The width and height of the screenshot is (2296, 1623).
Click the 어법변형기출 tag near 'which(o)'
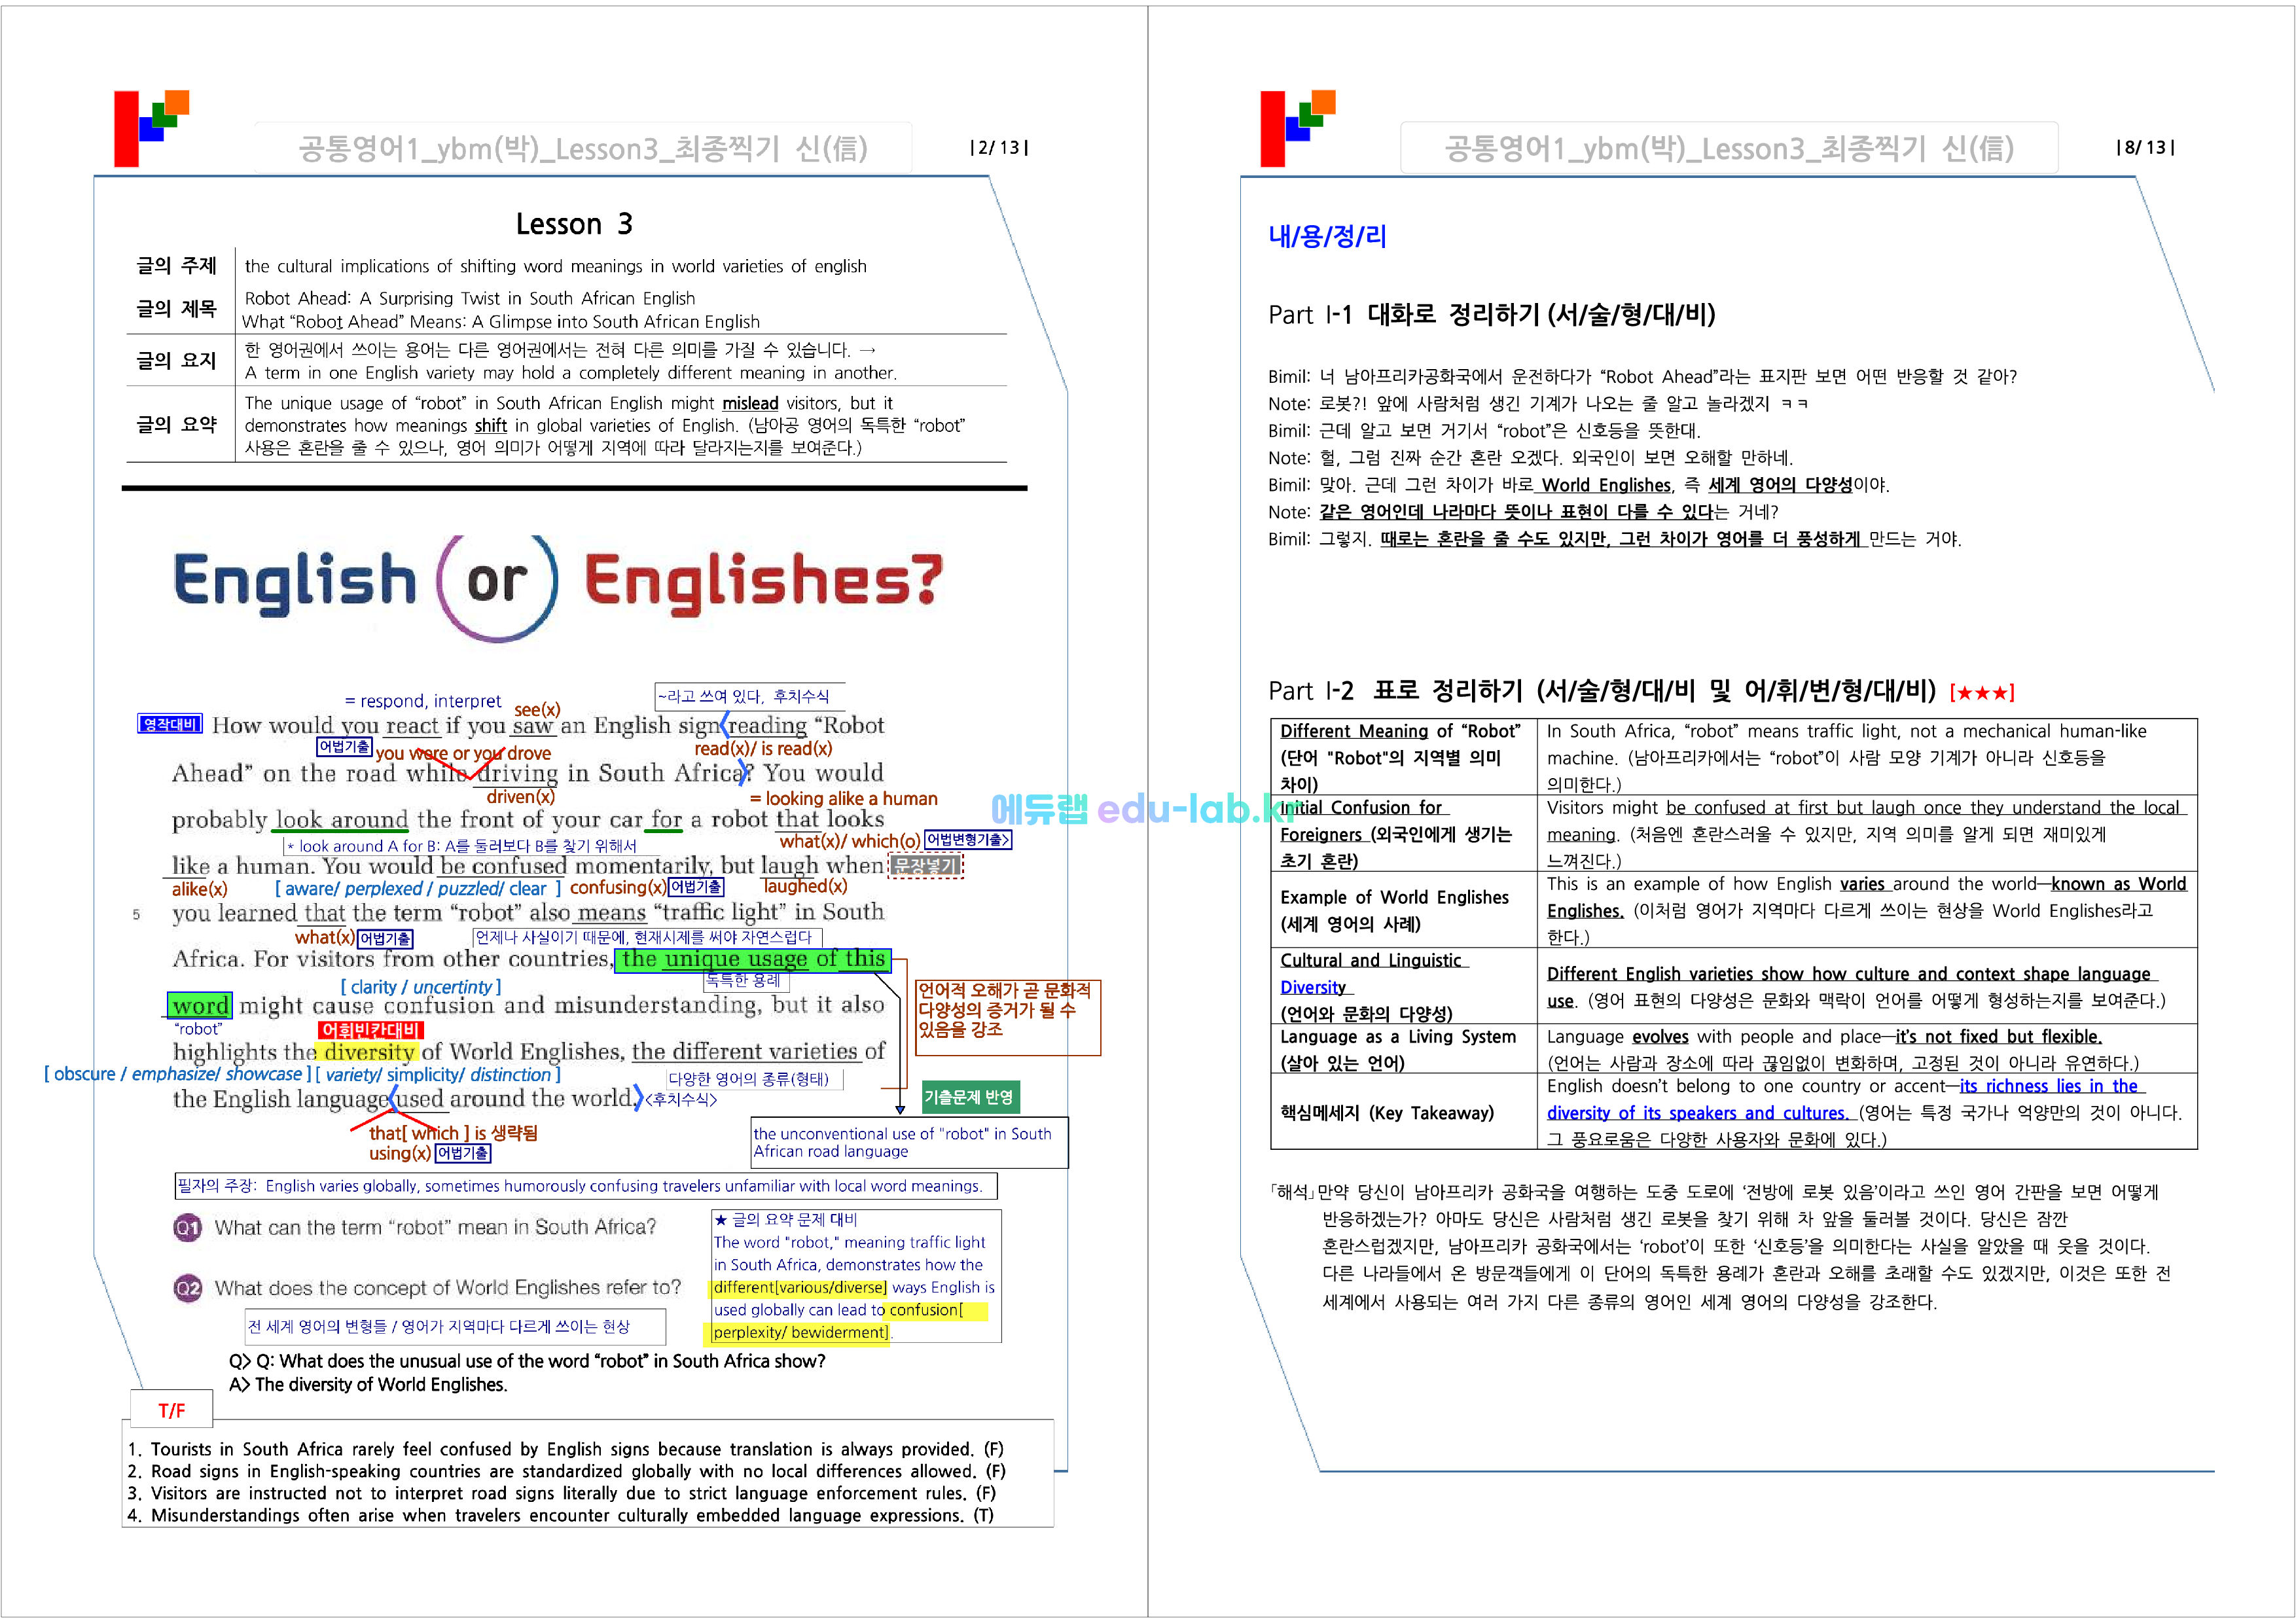click(967, 840)
